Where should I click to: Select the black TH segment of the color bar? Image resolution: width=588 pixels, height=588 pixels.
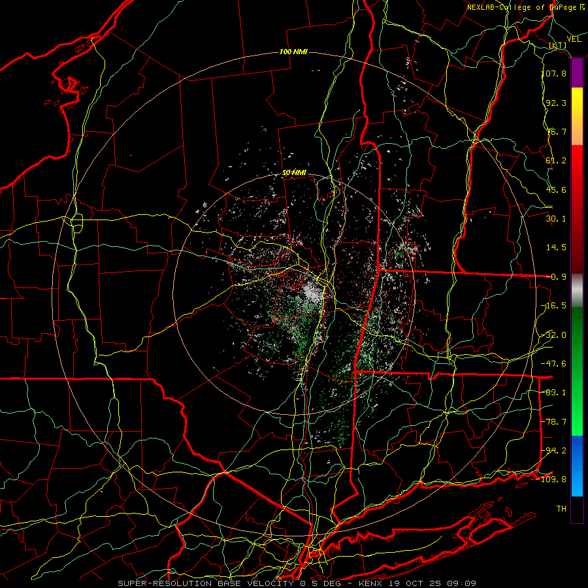577,510
